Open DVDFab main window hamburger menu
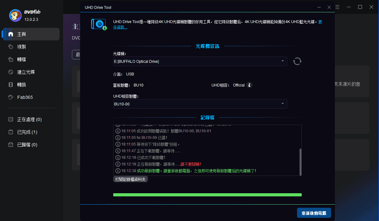Screen dimensions: 379x221 (338, 7)
